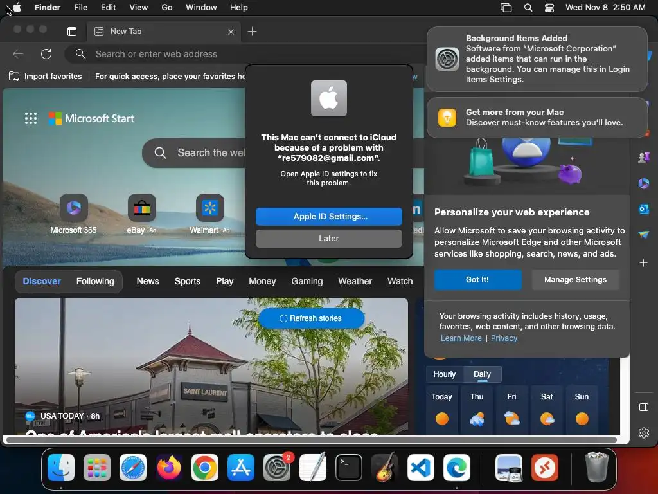Open the Play category
This screenshot has height=494, width=658.
point(224,281)
